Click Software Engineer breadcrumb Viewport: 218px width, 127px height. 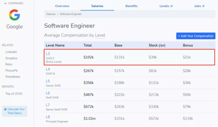[x=71, y=14]
